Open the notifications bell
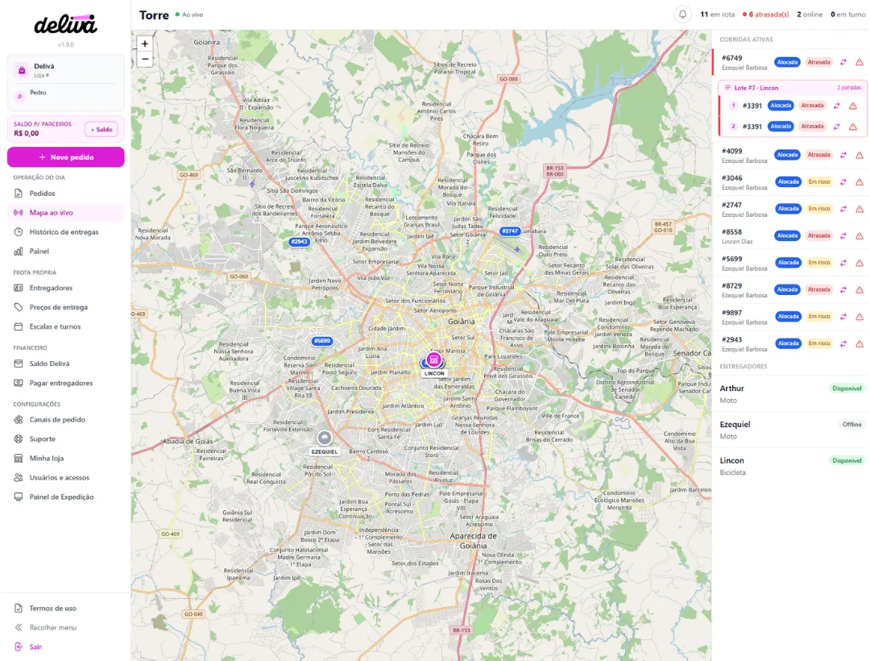 coord(682,15)
